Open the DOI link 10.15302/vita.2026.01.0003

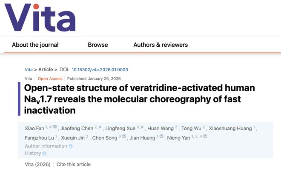tap(100, 70)
